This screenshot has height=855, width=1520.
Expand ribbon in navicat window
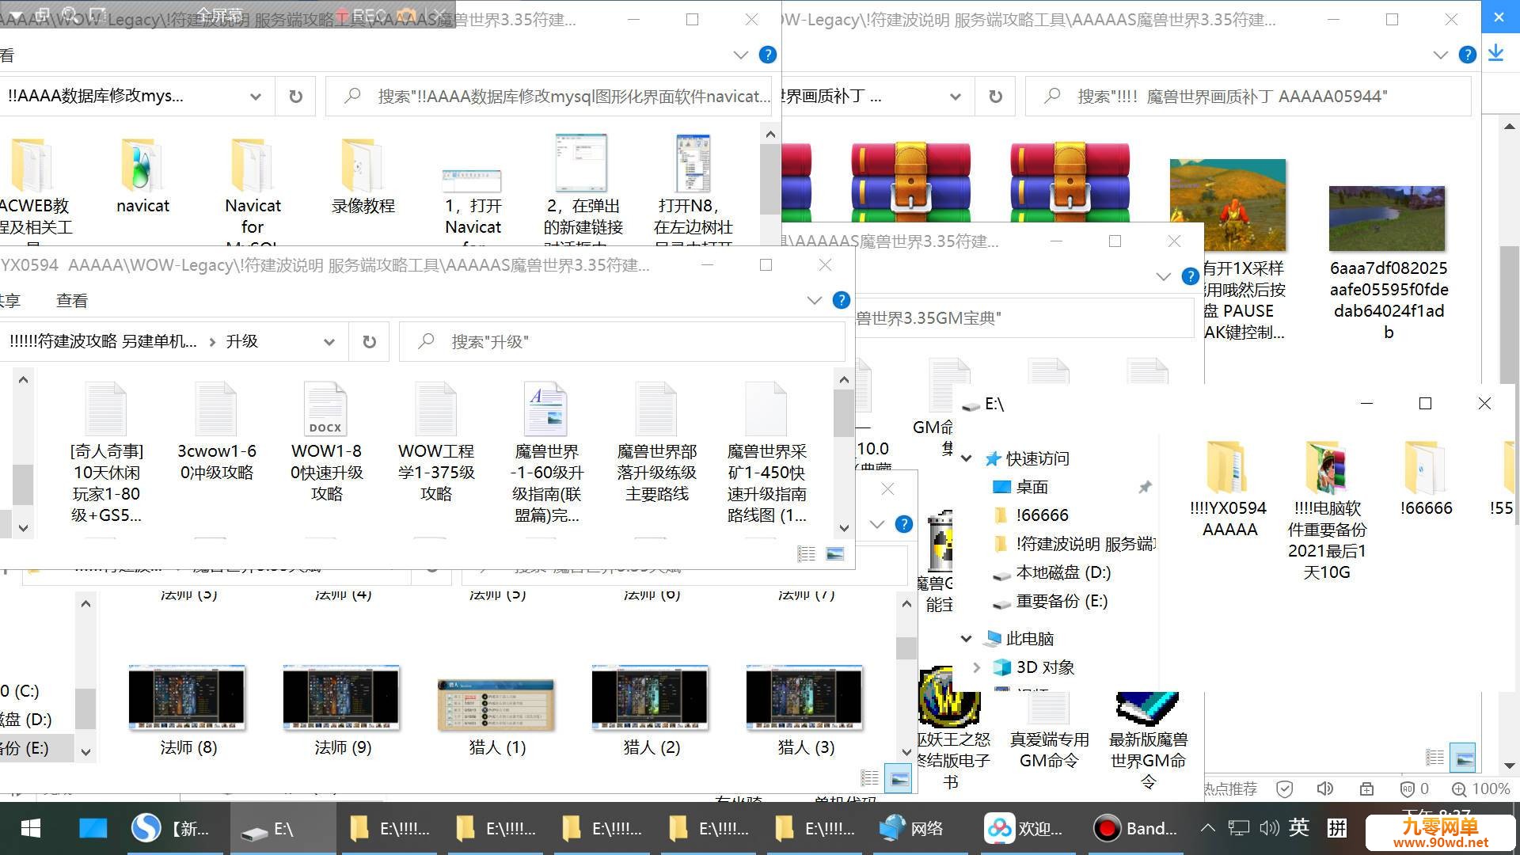740,55
